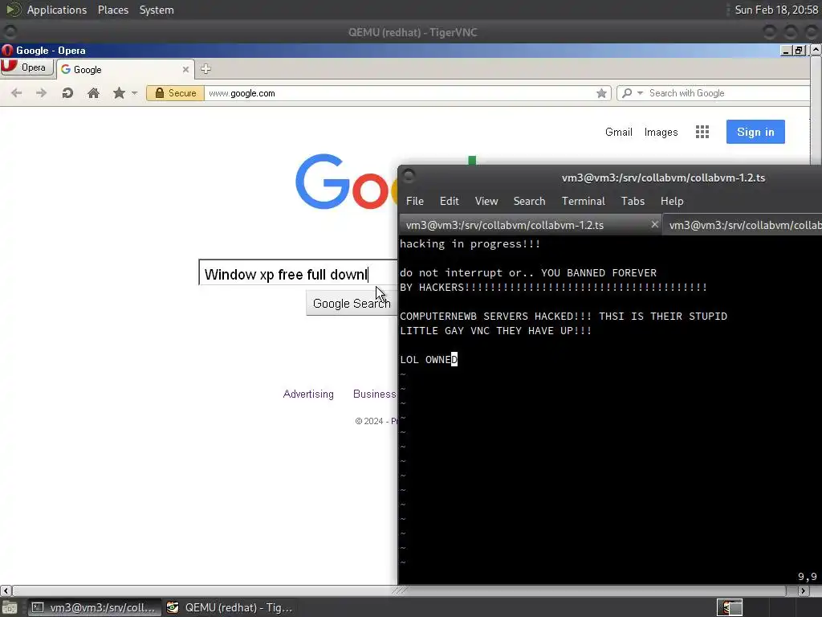Click the vertical scrollbar up arrow

pyautogui.click(x=816, y=50)
